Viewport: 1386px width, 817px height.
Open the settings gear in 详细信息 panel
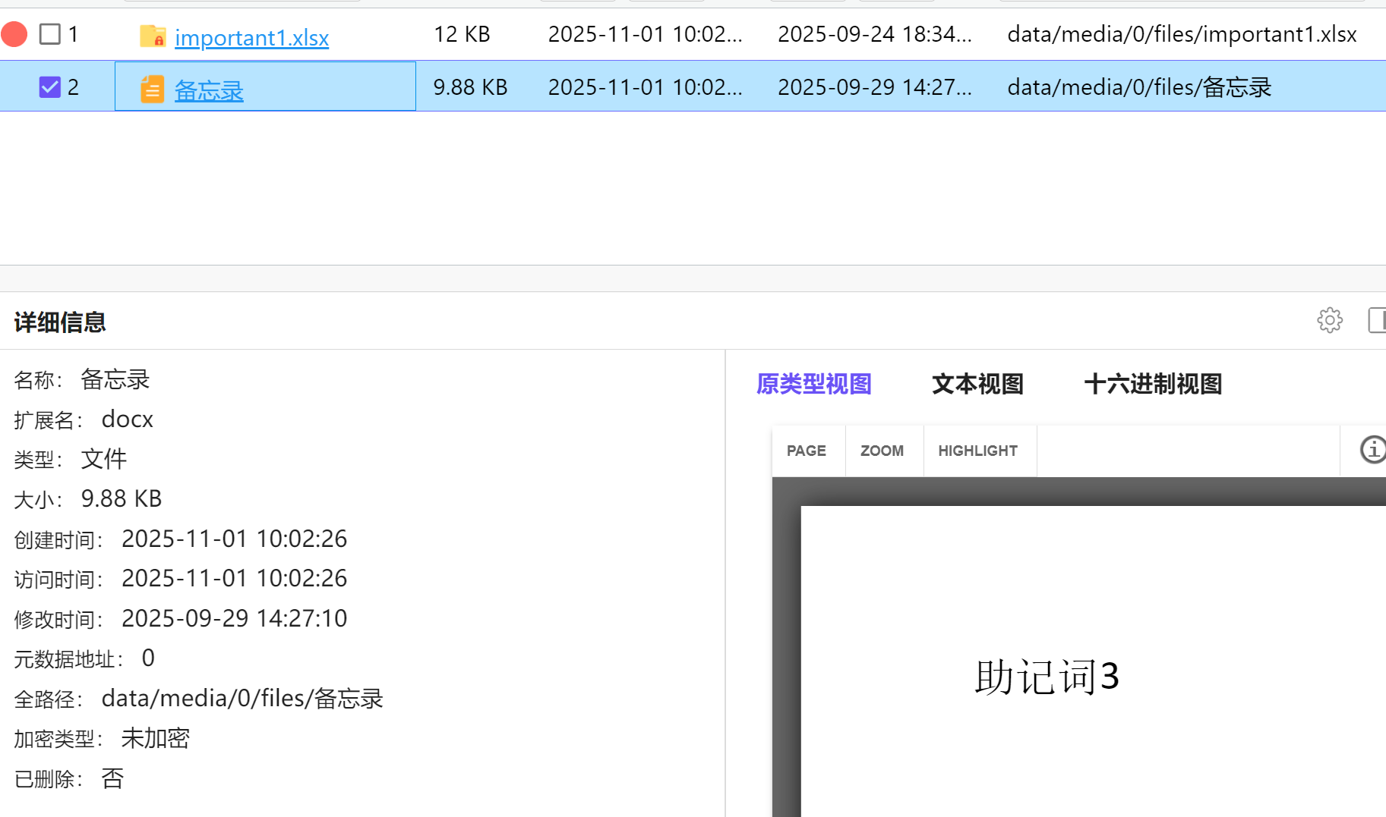coord(1329,320)
